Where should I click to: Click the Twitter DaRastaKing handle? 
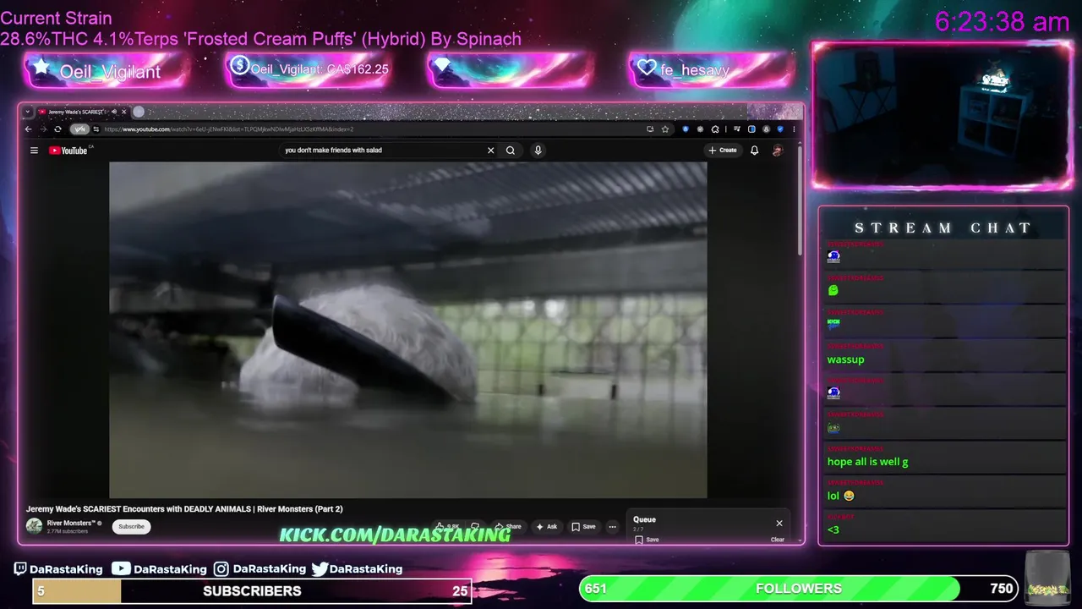(357, 569)
